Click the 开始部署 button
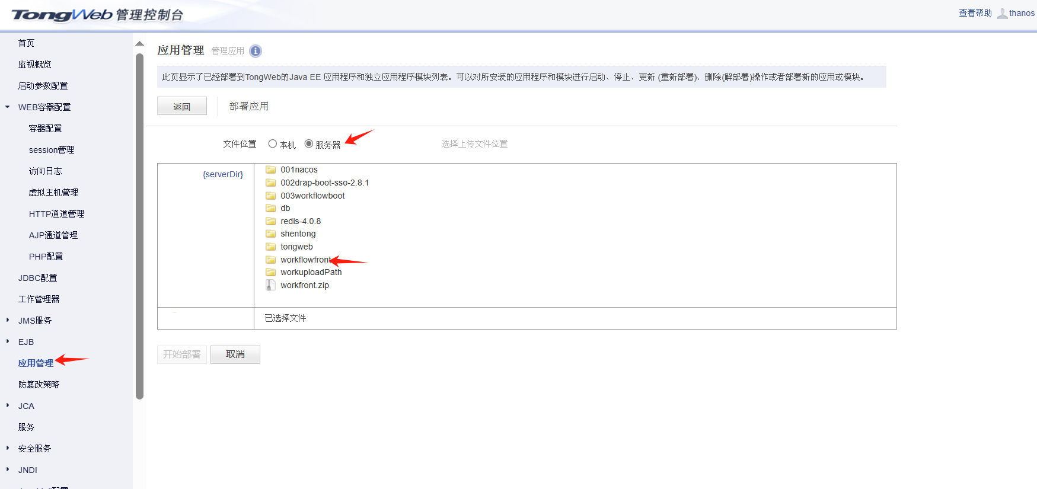 (x=182, y=354)
